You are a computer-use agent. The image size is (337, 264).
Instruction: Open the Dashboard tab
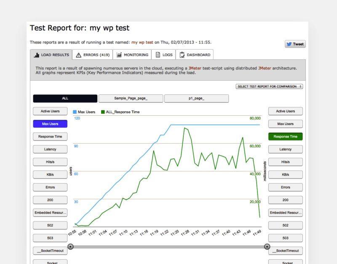195,55
